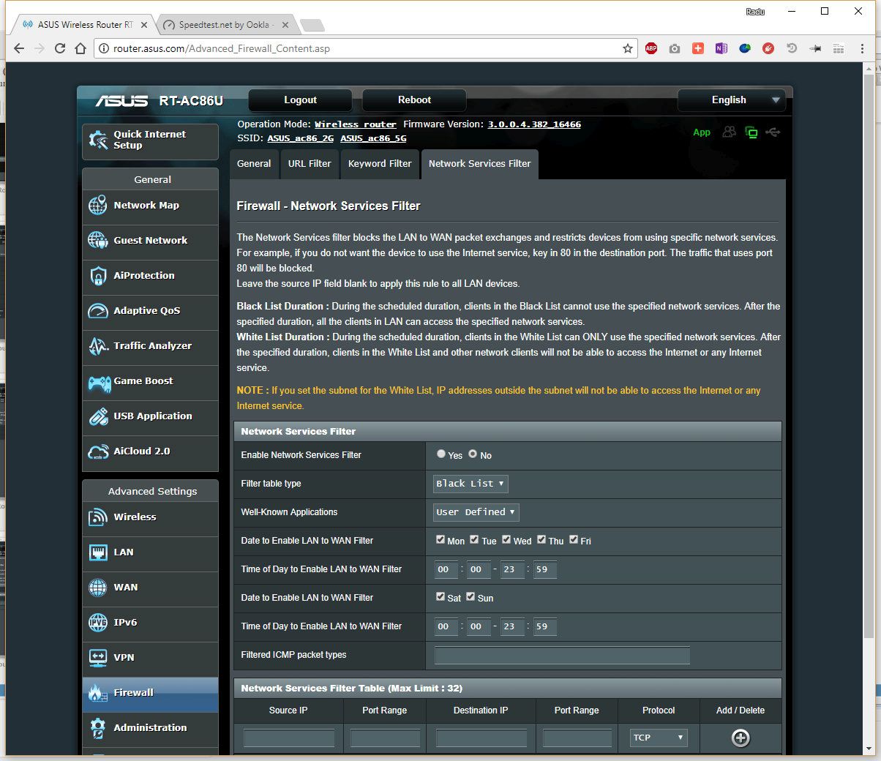
Task: Open the TCP protocol dropdown
Action: [x=659, y=738]
